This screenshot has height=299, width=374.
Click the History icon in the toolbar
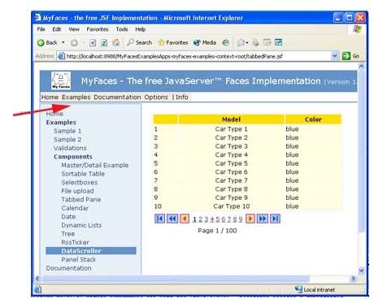tap(226, 42)
